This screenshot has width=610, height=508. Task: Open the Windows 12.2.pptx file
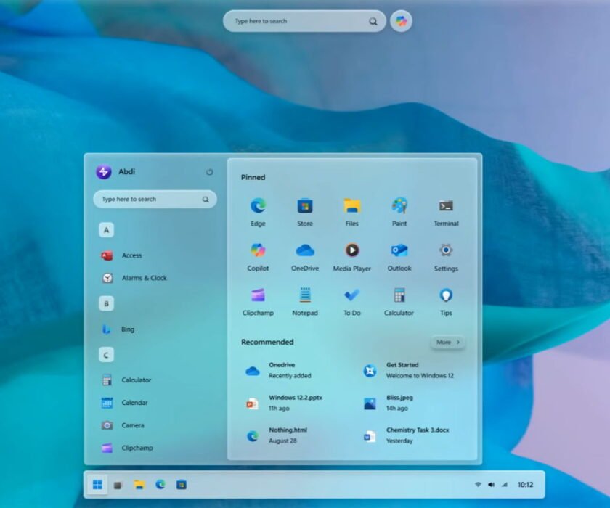coord(284,403)
